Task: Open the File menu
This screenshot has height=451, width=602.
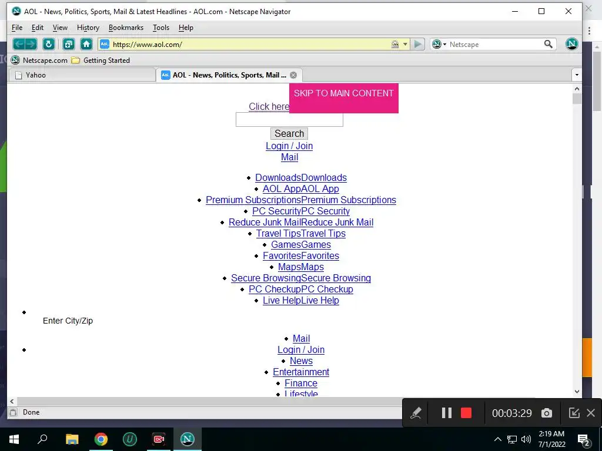Action: (x=17, y=28)
